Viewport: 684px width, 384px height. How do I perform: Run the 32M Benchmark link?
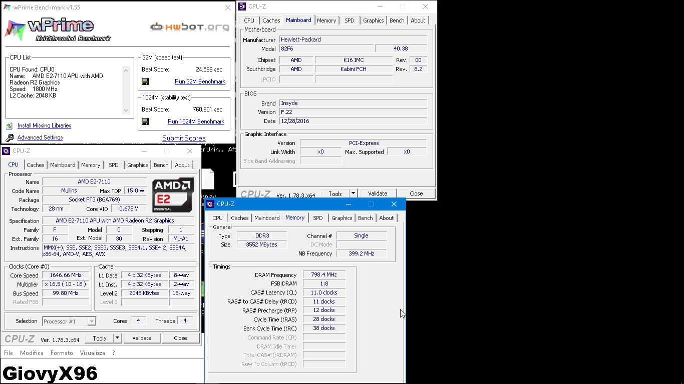click(x=200, y=81)
